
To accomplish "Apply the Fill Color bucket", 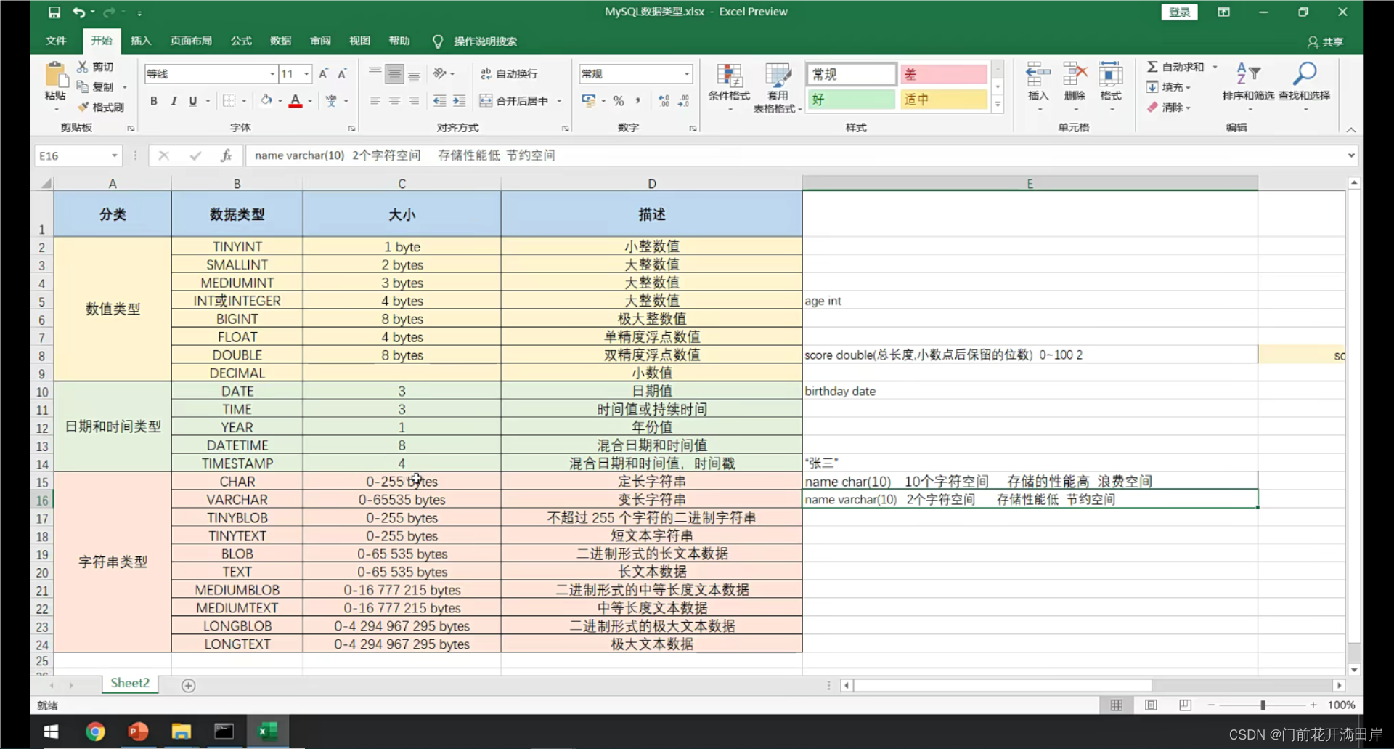I will (266, 101).
